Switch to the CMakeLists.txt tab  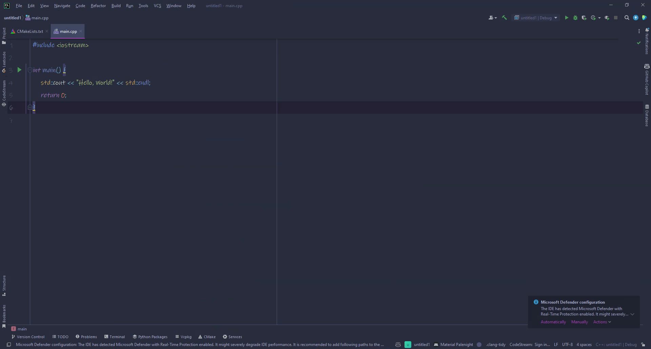(30, 31)
